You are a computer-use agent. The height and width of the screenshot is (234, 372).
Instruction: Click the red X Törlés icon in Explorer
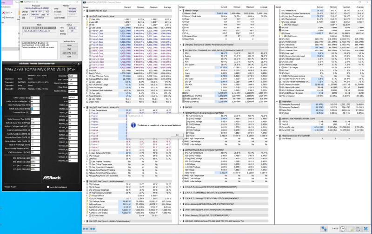[3, 13]
